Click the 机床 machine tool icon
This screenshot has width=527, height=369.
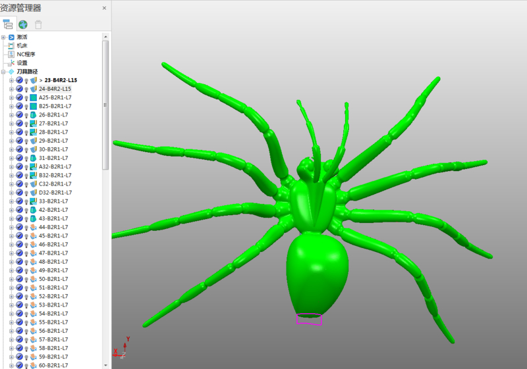(11, 45)
